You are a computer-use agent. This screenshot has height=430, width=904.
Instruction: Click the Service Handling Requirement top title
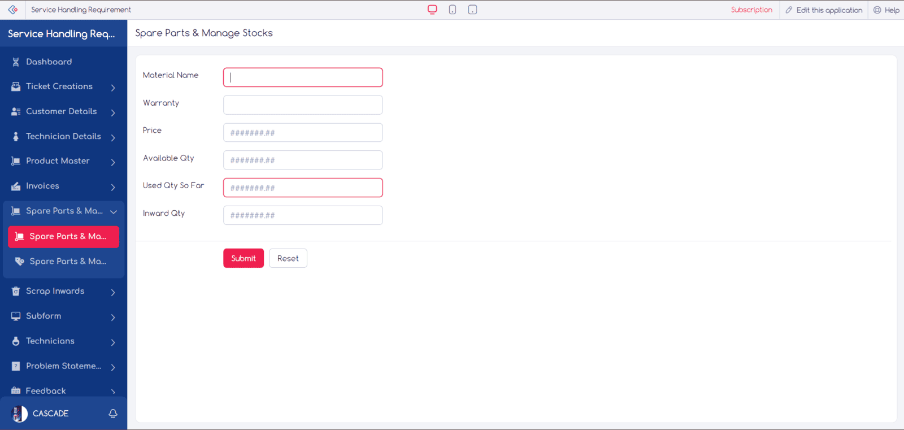click(81, 10)
